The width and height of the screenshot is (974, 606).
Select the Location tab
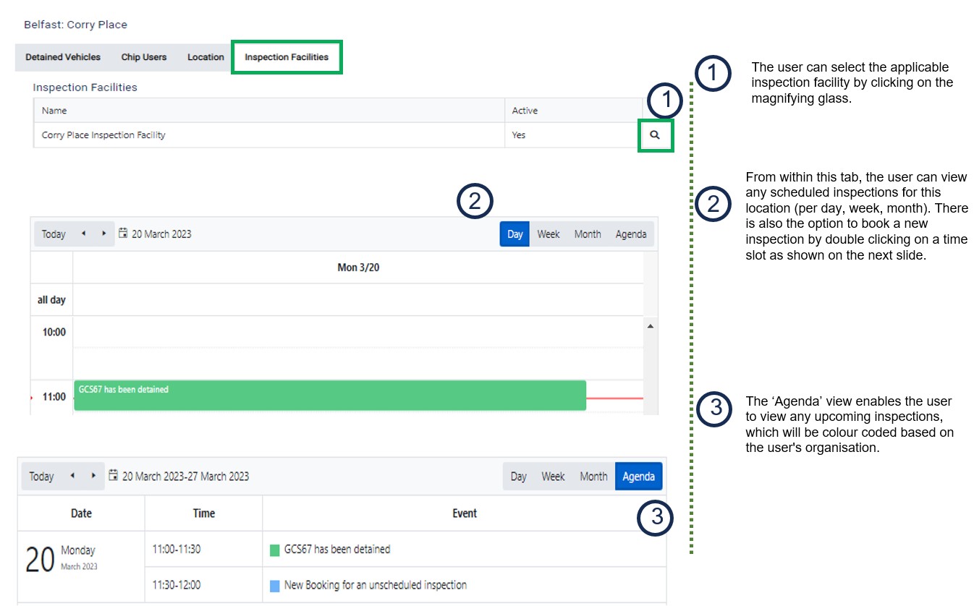206,57
